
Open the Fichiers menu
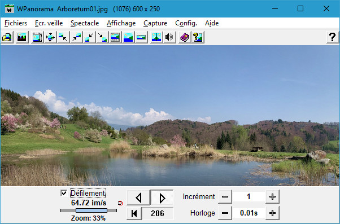[16, 23]
